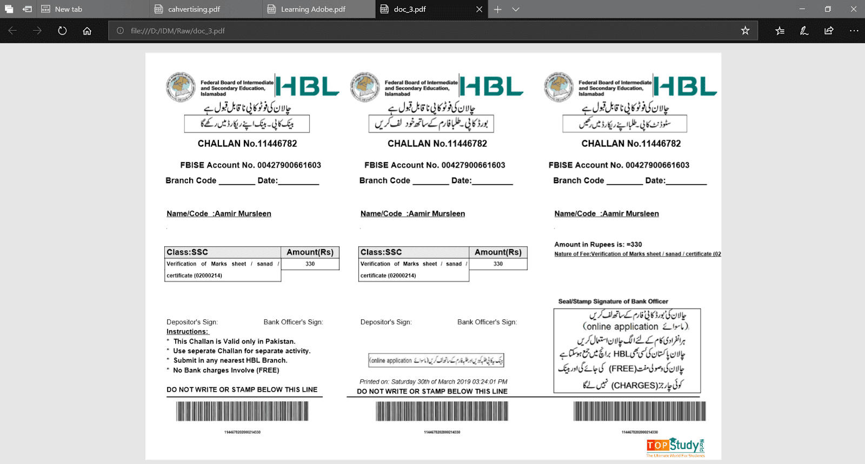Click the set tabs aside icon
This screenshot has height=464, width=865.
[27, 9]
